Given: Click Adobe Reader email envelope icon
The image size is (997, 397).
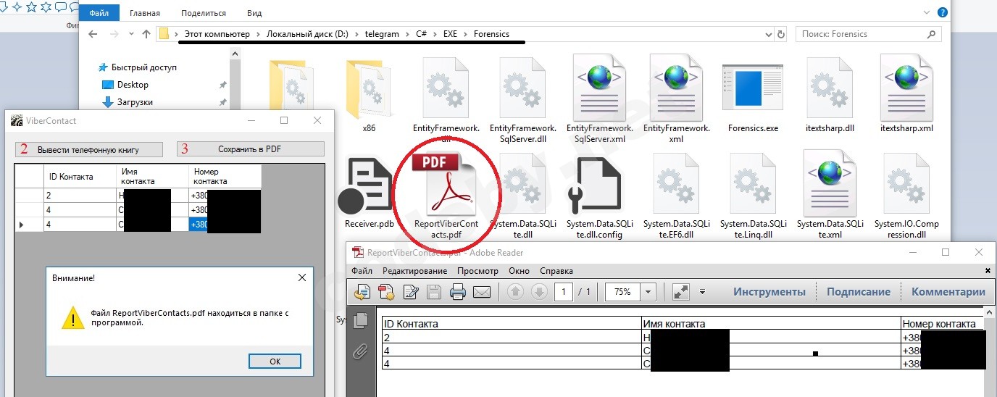Looking at the screenshot, I should [482, 292].
